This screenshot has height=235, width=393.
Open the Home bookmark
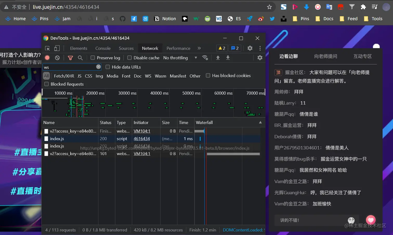point(16,19)
